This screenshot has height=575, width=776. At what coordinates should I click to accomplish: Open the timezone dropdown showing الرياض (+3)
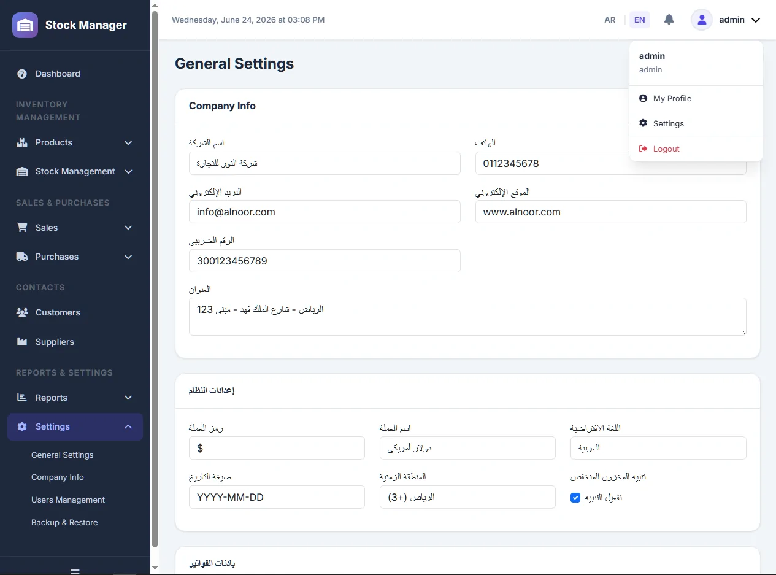pos(467,497)
